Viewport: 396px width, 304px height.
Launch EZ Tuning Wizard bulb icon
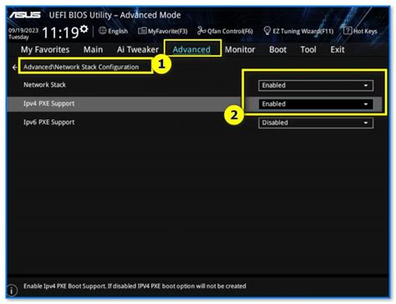267,31
